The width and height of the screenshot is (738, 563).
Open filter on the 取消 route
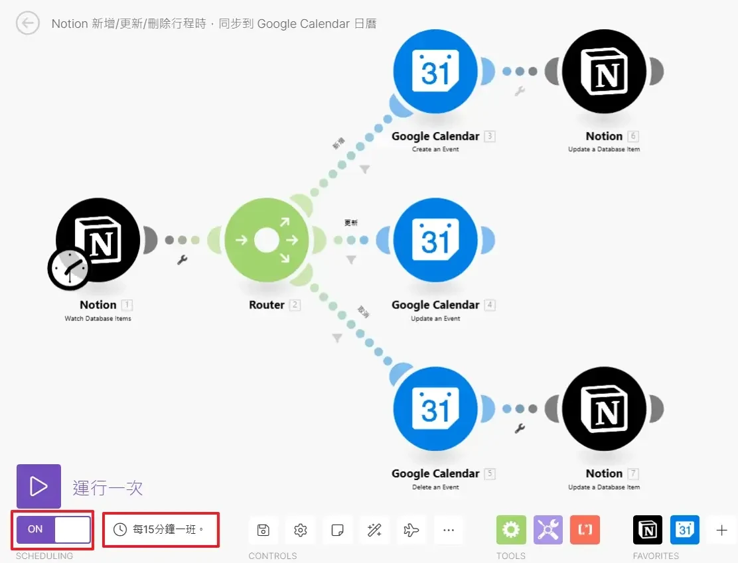(x=337, y=338)
